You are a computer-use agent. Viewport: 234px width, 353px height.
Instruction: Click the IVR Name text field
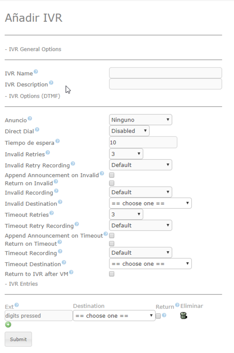[165, 73]
